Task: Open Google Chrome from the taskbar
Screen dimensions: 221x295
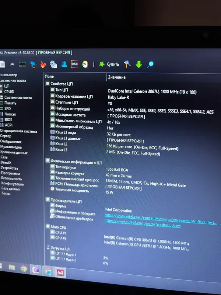Action: pos(24,269)
